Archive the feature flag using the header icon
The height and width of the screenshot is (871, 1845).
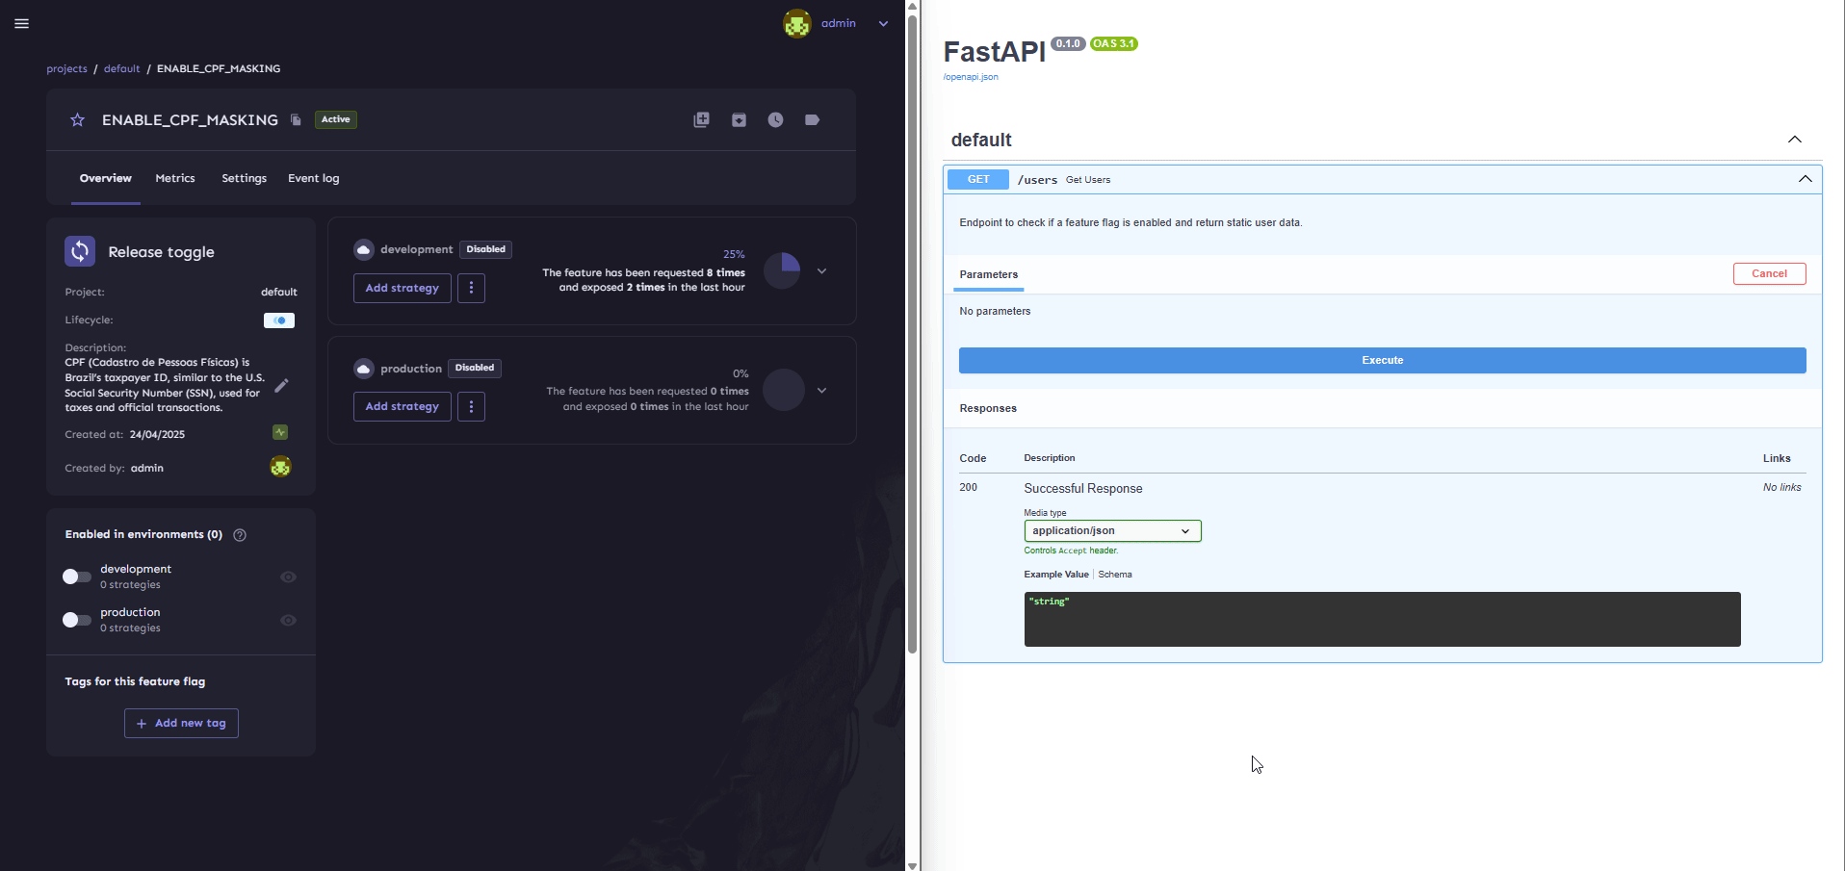pyautogui.click(x=739, y=120)
